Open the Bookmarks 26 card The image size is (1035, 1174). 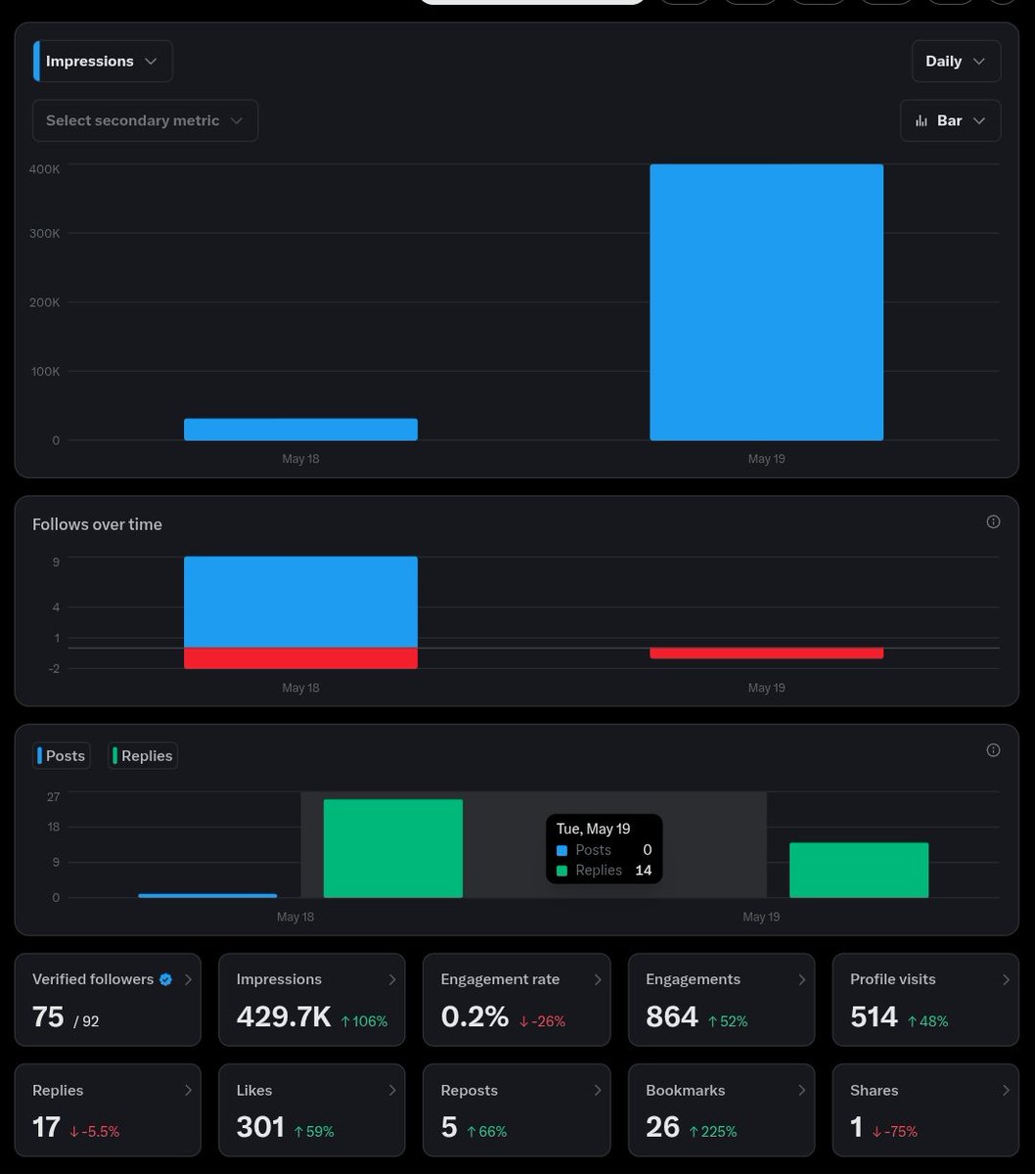click(x=721, y=1110)
